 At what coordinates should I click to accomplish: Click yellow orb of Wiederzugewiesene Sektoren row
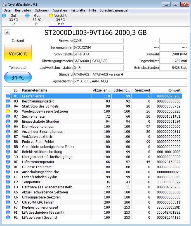click(x=8, y=111)
